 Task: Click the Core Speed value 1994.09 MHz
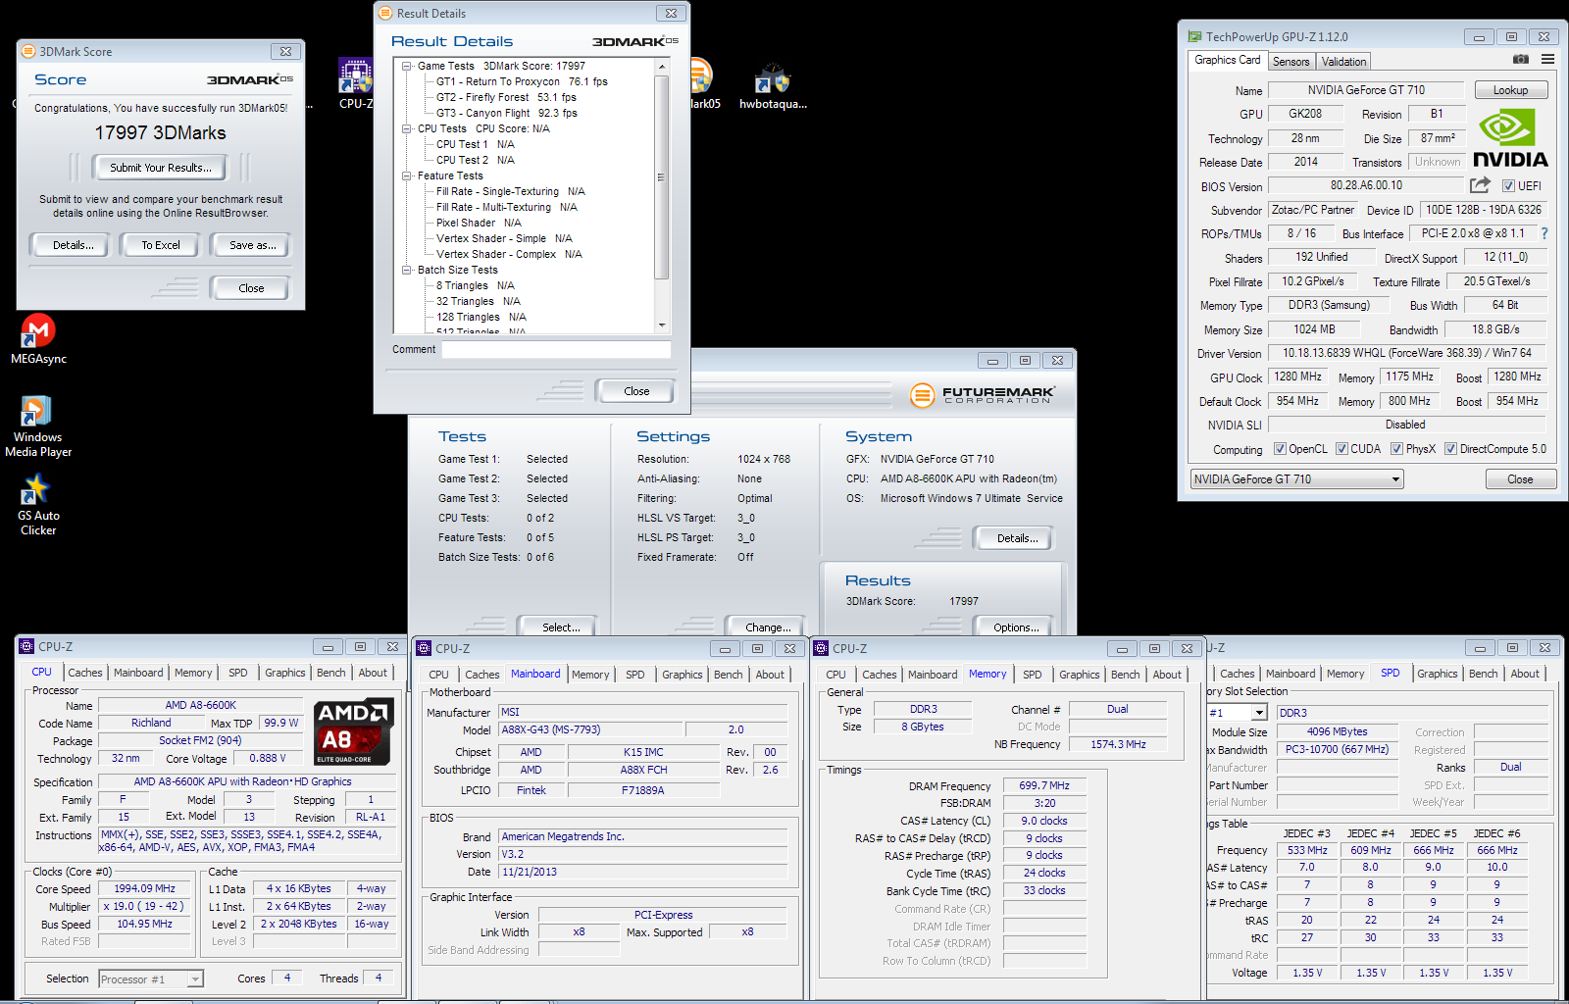point(144,888)
